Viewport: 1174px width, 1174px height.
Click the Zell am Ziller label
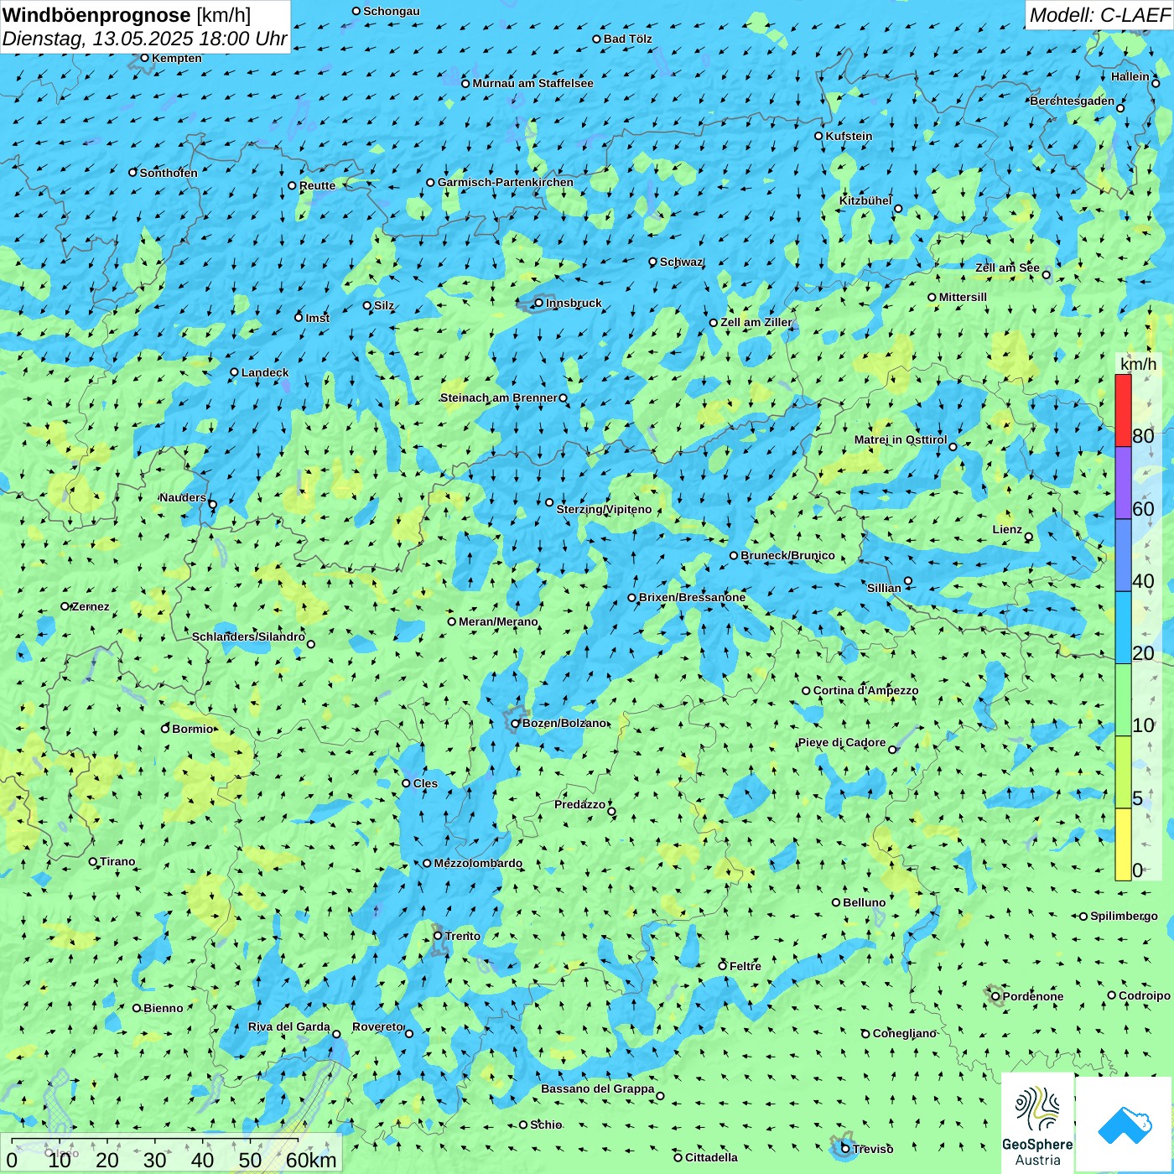tap(756, 322)
